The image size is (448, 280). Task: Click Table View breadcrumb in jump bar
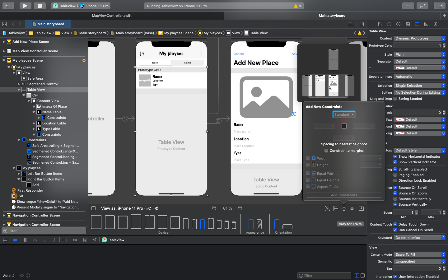click(256, 33)
